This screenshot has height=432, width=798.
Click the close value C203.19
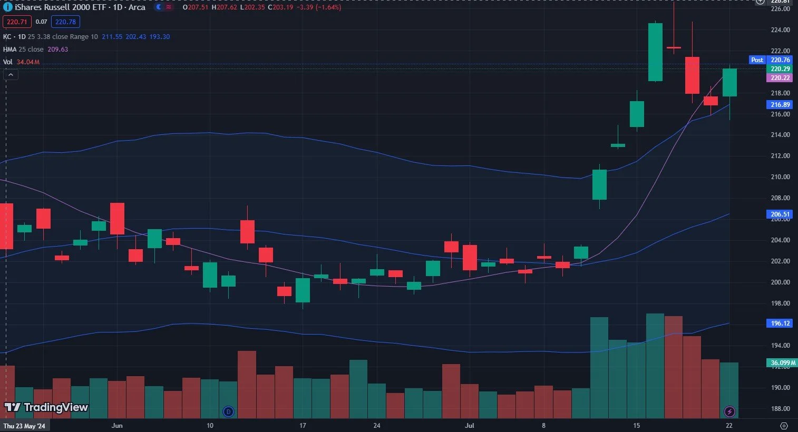click(x=280, y=7)
